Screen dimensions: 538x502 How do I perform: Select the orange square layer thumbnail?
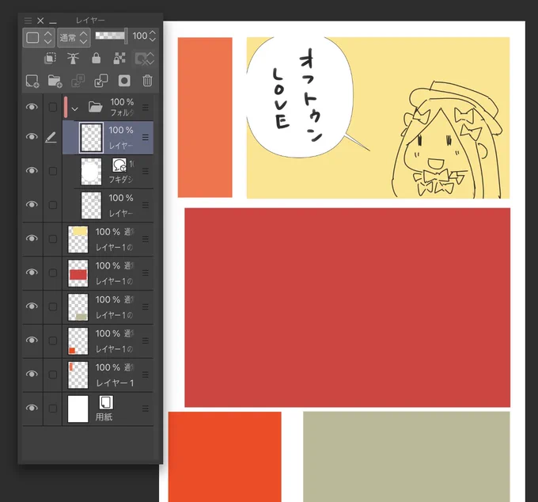78,341
